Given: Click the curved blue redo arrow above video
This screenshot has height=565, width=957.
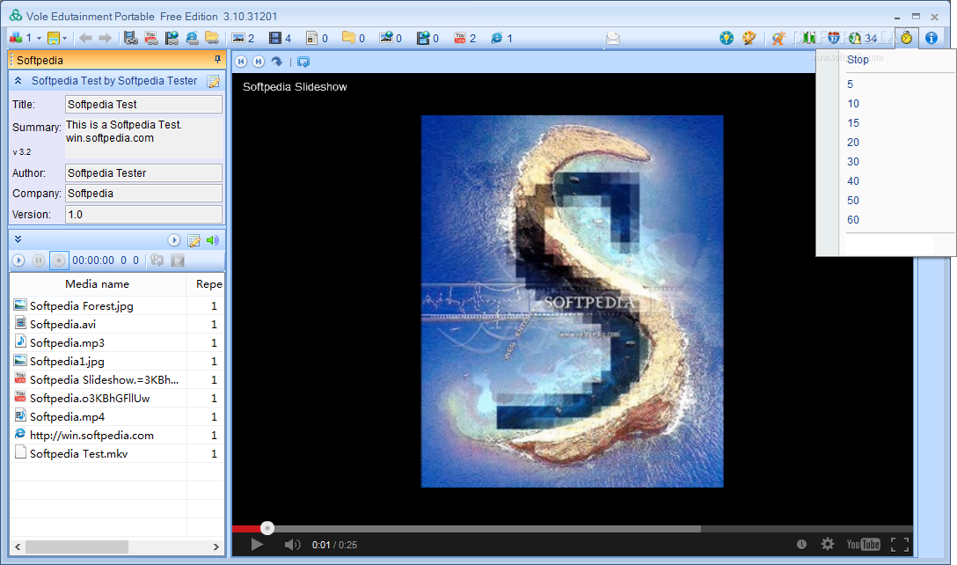Looking at the screenshot, I should click(277, 62).
